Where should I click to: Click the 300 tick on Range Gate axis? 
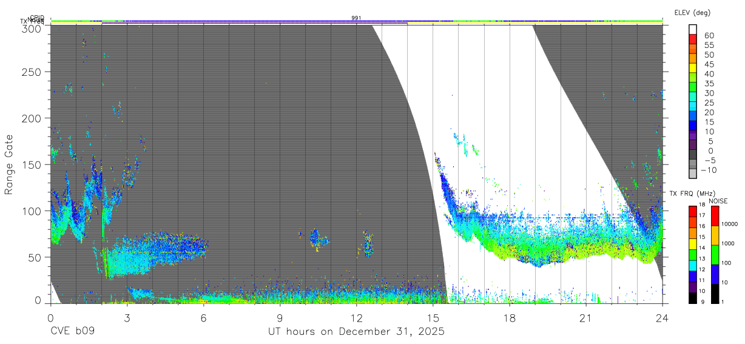point(31,29)
